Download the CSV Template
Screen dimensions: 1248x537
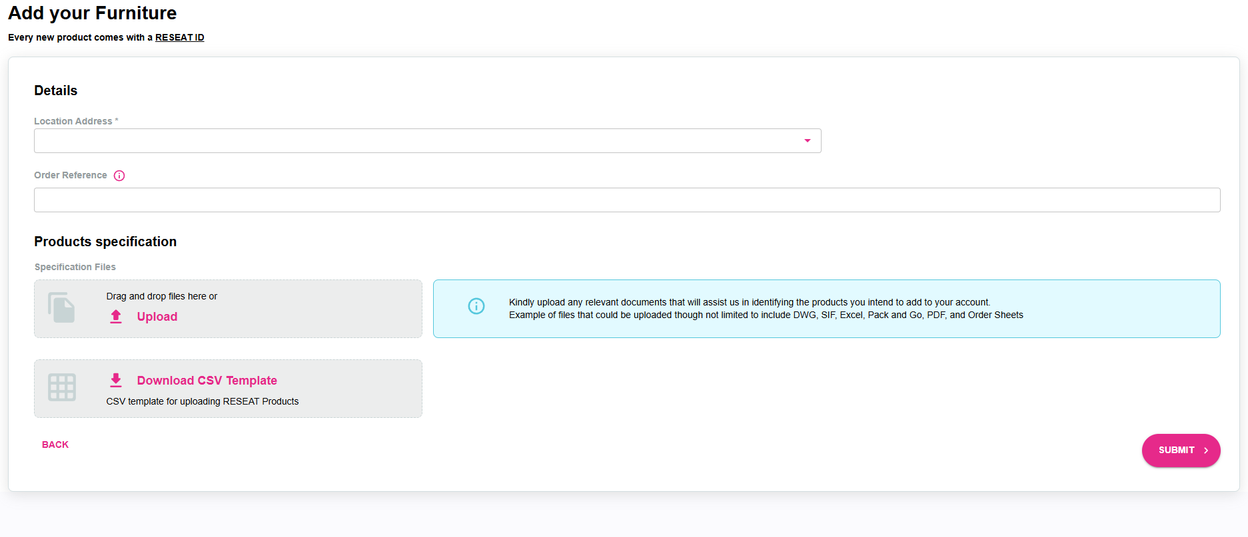coord(207,381)
